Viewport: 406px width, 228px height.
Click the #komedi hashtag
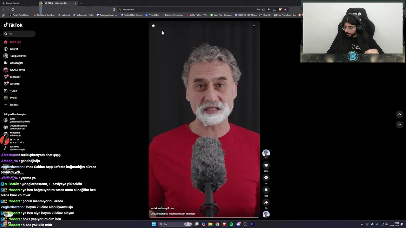190,214
